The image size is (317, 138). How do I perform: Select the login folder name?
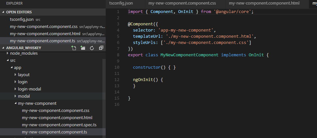[23, 82]
